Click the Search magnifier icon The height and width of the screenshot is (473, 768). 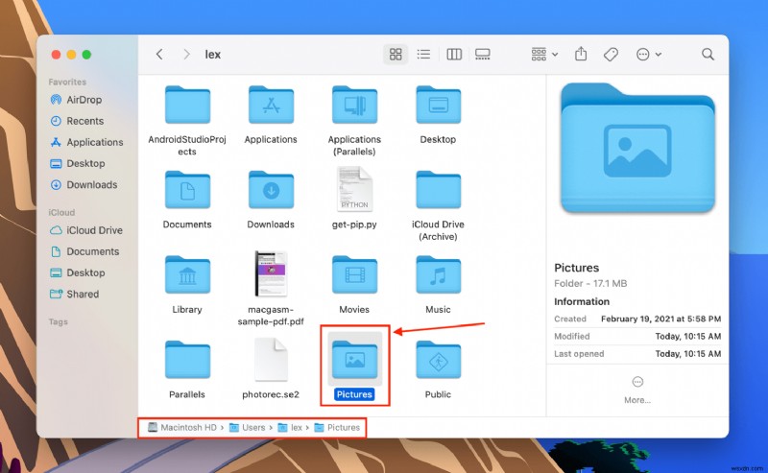708,55
